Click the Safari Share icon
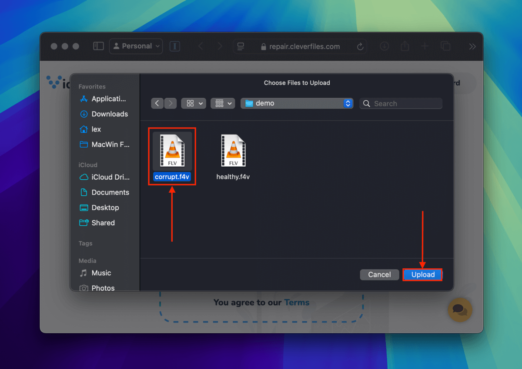The height and width of the screenshot is (369, 522). [405, 46]
